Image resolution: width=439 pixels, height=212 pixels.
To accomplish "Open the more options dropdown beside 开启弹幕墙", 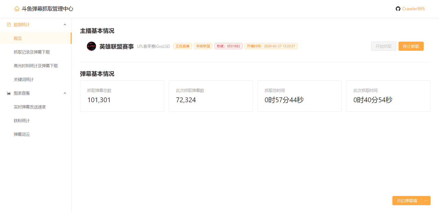I will click(x=426, y=201).
